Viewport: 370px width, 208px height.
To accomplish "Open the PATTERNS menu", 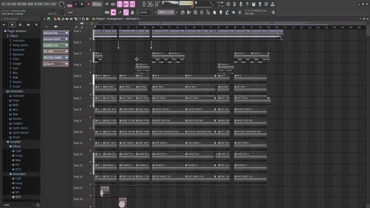I will pos(22,4).
